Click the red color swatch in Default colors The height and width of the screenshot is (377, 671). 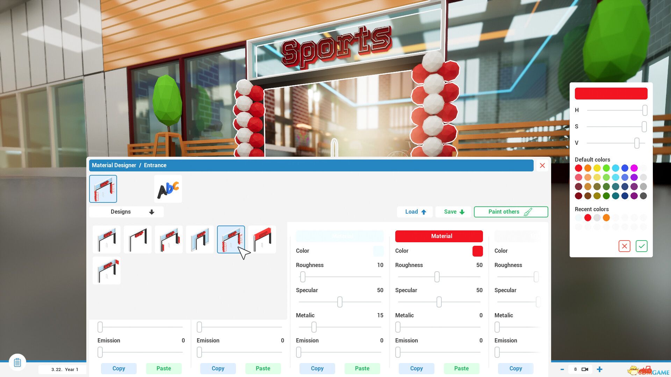tap(578, 168)
